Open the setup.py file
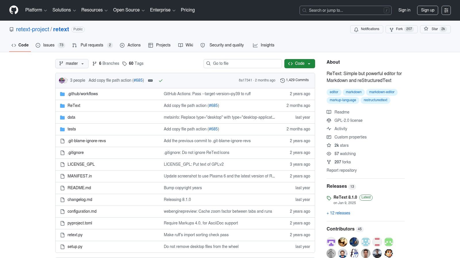Image resolution: width=460 pixels, height=258 pixels. tap(75, 247)
